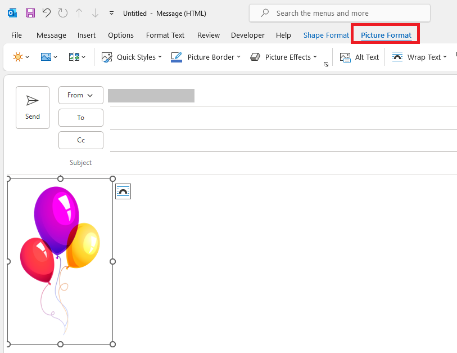Click the Picture Effects icon
The image size is (457, 353).
pyautogui.click(x=255, y=57)
